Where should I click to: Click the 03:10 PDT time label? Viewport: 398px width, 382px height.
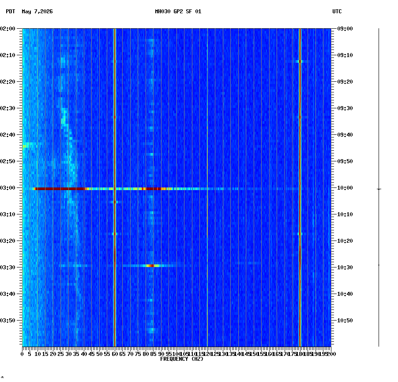click(8, 214)
